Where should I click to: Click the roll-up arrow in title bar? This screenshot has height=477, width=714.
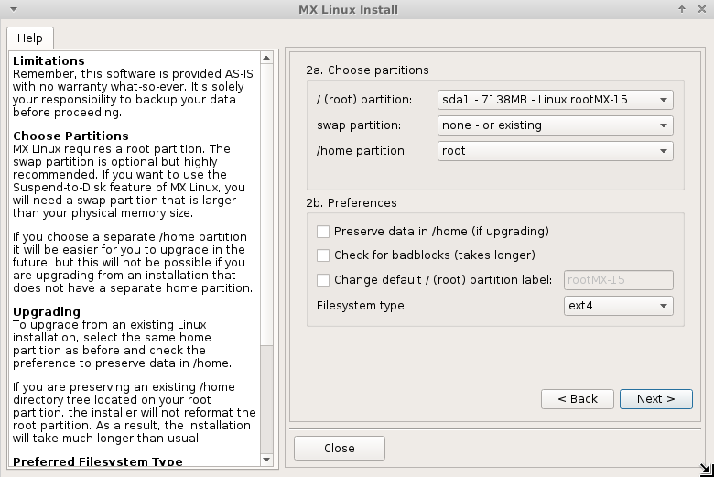tap(682, 9)
